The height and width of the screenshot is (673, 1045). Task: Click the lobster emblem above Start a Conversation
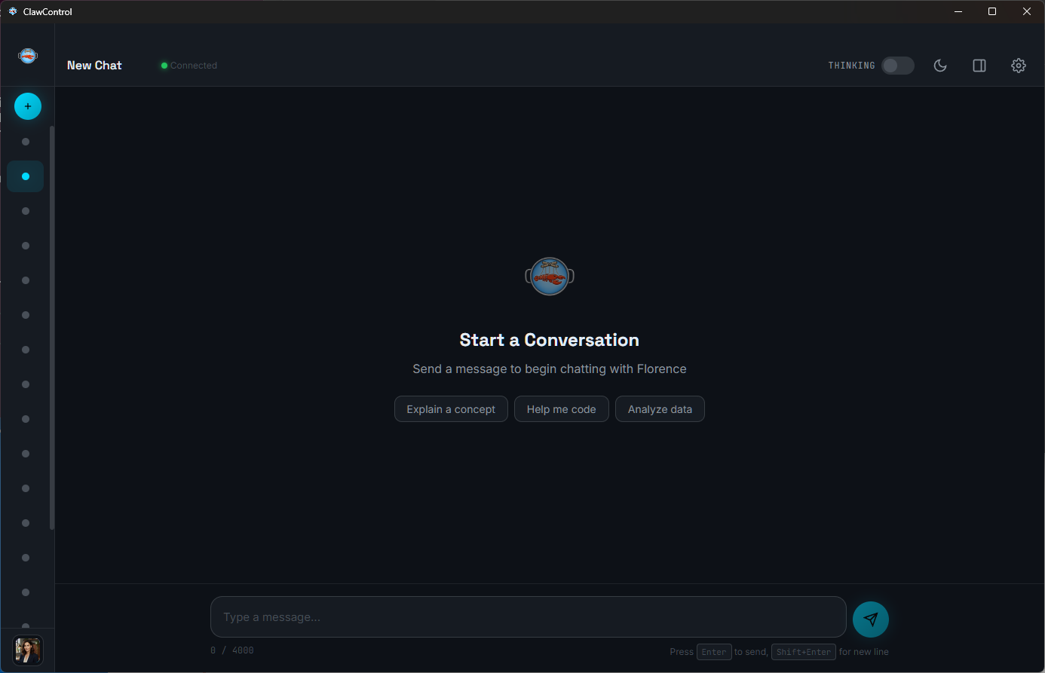(x=549, y=276)
